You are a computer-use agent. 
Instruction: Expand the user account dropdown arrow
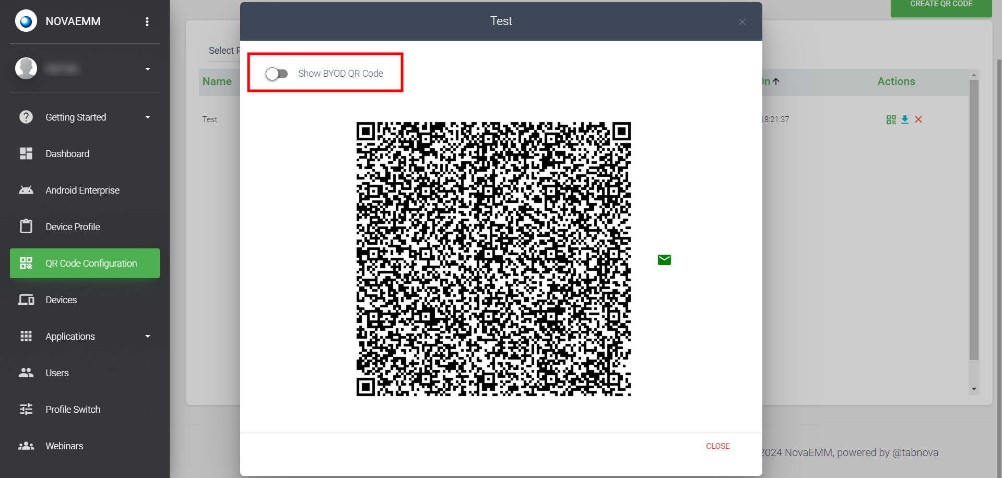pos(148,69)
